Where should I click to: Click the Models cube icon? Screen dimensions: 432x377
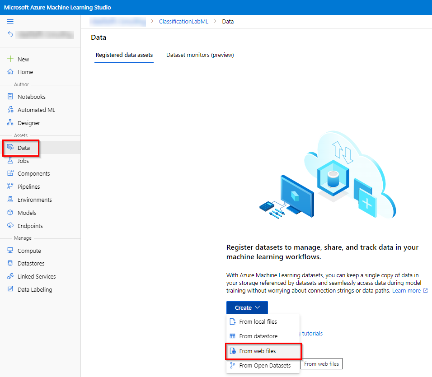pos(10,213)
